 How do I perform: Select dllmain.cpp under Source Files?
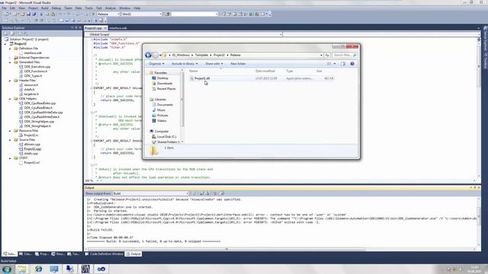click(32, 145)
